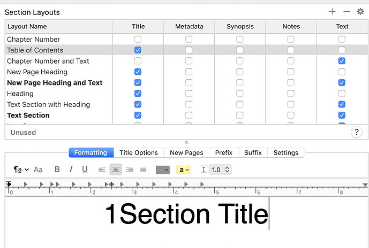Screen dimensions: 369x248
Task: Adjust line spacing stepper at 1.0
Action: pyautogui.click(x=227, y=169)
